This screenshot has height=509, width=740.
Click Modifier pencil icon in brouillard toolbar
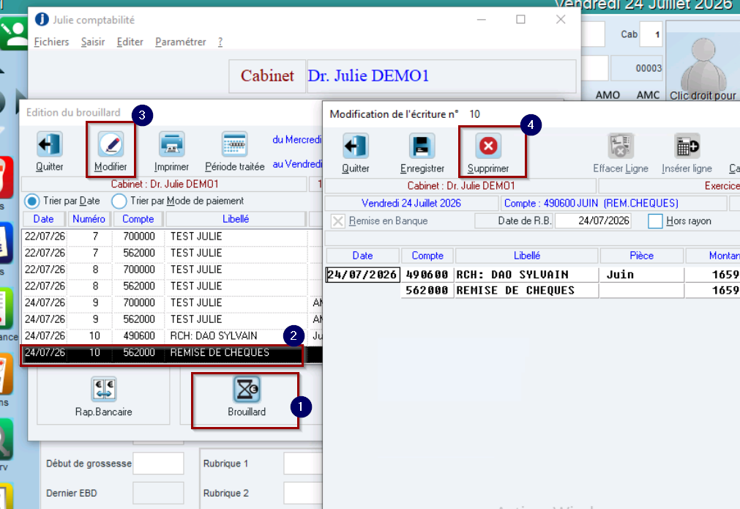[111, 144]
